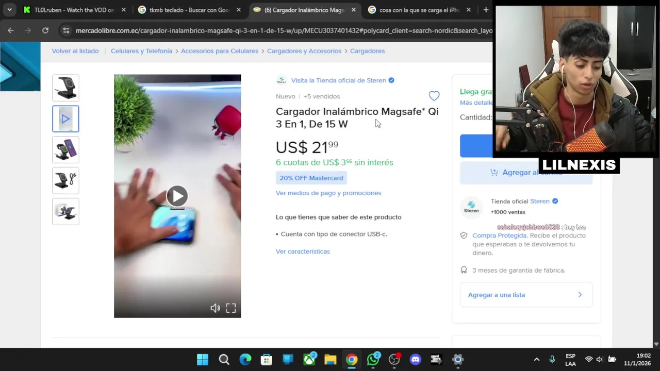The image size is (660, 371).
Task: Select the thumbnail showing charger with cable
Action: (65, 181)
